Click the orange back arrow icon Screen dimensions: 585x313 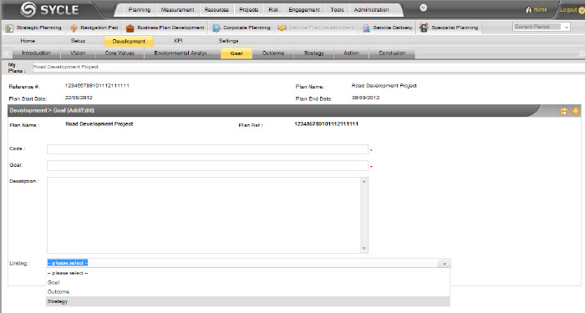pos(576,111)
